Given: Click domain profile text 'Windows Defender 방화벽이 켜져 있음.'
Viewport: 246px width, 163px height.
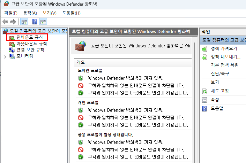Looking at the screenshot, I should (x=126, y=78).
